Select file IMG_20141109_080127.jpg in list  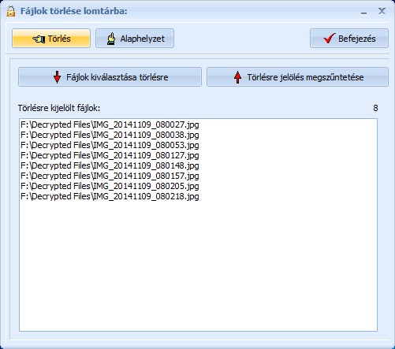coord(110,155)
